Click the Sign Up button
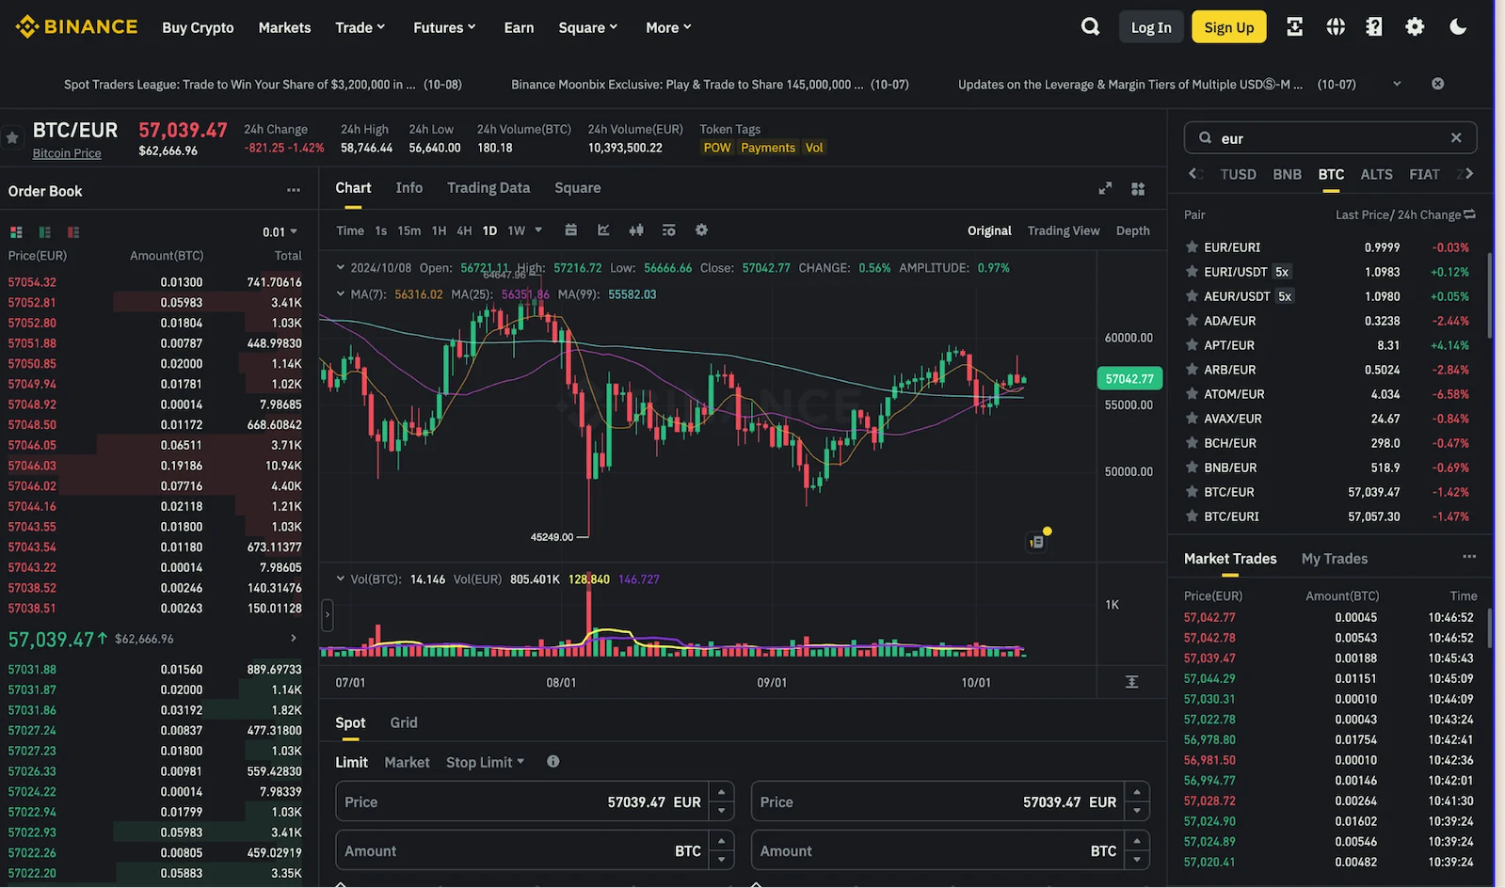 (x=1229, y=27)
